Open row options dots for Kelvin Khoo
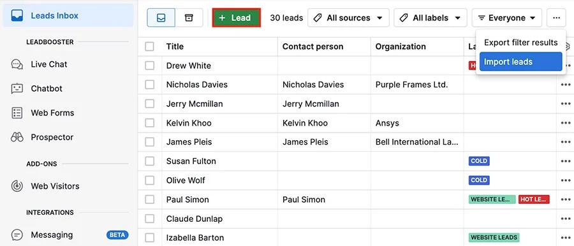 (566, 123)
